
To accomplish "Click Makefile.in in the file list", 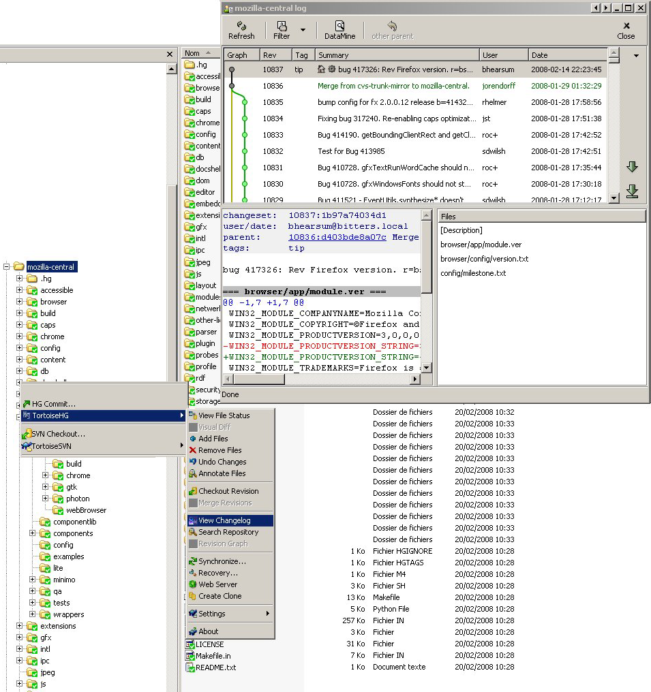I will 213,656.
